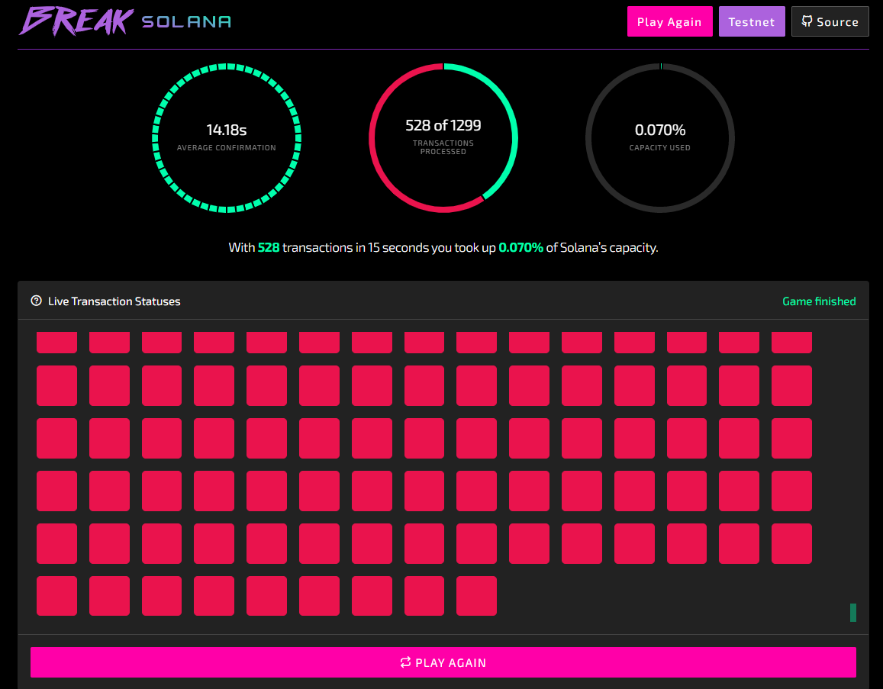Click the 'Live Transaction Statuses' heading
The height and width of the screenshot is (689, 883).
click(x=114, y=301)
